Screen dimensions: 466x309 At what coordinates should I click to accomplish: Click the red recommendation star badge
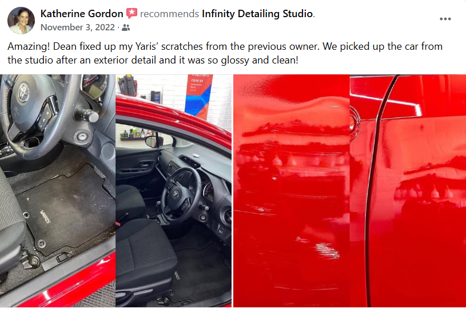(x=132, y=13)
